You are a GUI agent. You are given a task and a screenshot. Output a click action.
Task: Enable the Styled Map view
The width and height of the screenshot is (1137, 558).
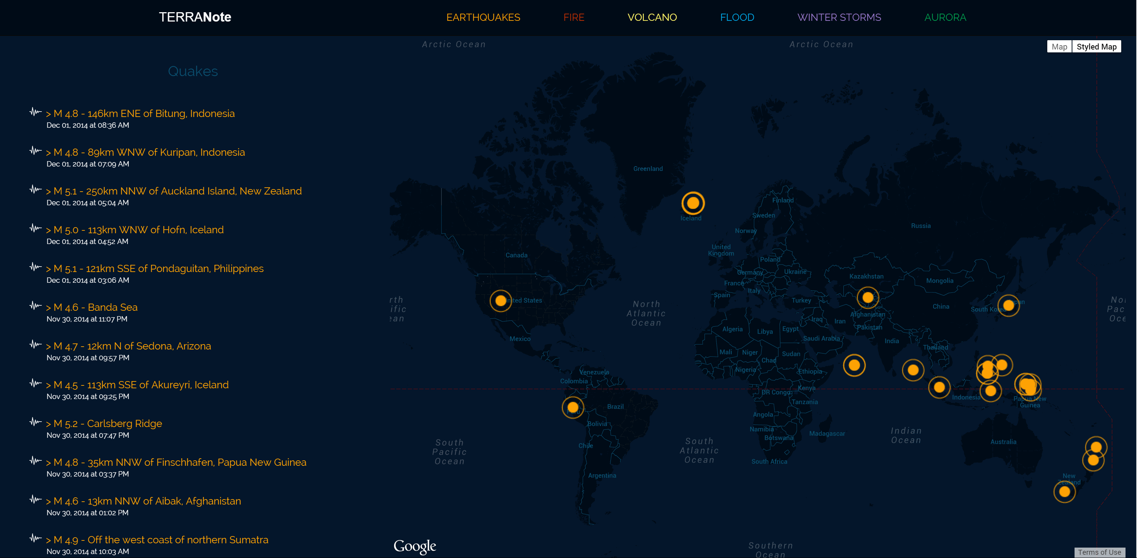1096,46
